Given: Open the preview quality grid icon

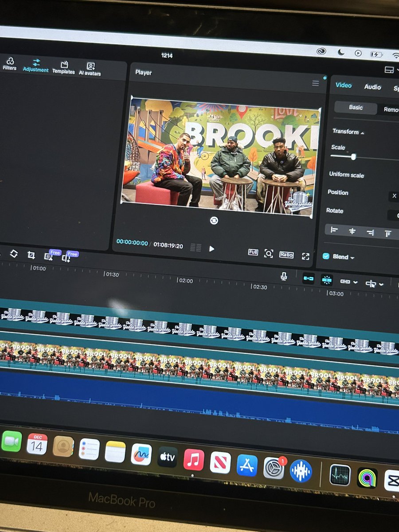Looking at the screenshot, I should coord(196,247).
